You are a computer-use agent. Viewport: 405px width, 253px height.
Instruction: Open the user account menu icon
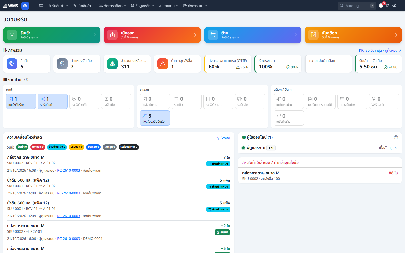click(396, 6)
